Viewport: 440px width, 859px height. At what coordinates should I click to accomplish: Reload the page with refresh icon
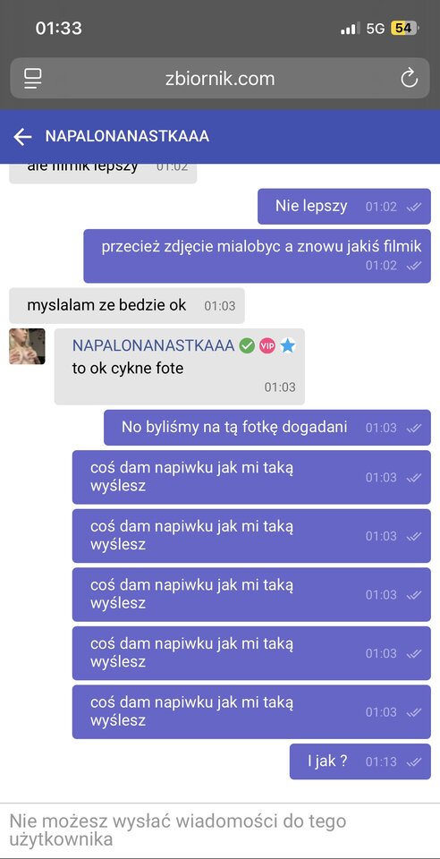click(x=409, y=79)
